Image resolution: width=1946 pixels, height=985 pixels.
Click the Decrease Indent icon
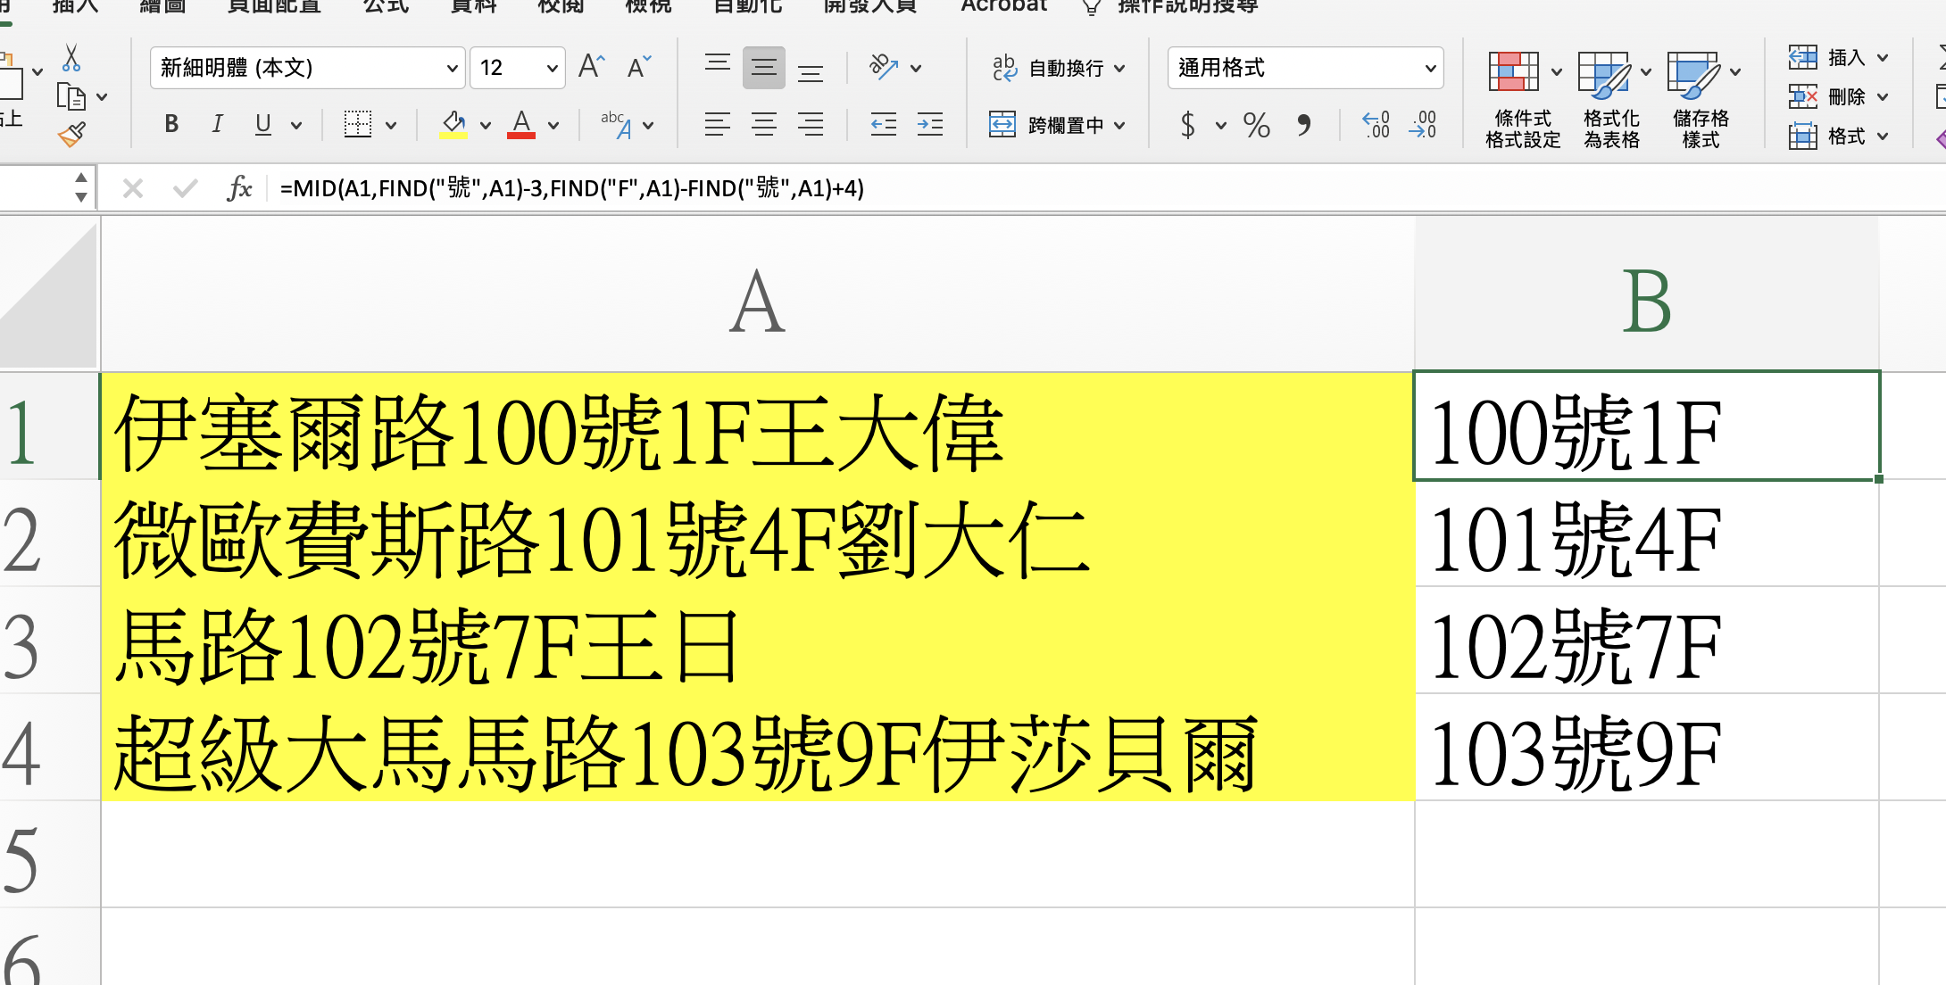coord(883,125)
